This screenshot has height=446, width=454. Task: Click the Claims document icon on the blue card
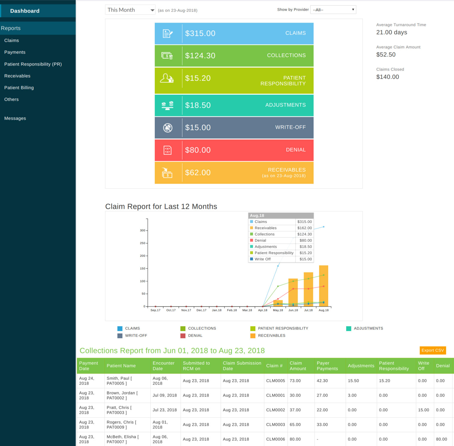[x=167, y=33]
